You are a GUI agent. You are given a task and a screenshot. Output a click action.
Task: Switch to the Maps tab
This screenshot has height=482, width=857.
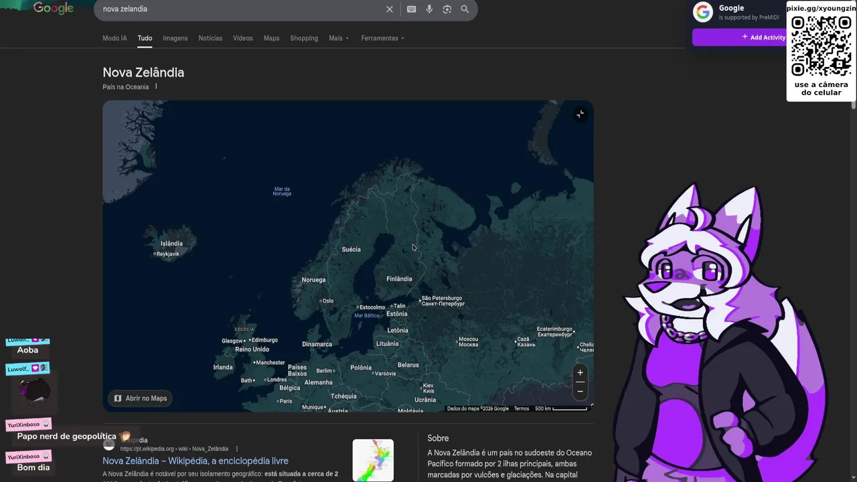(x=271, y=38)
